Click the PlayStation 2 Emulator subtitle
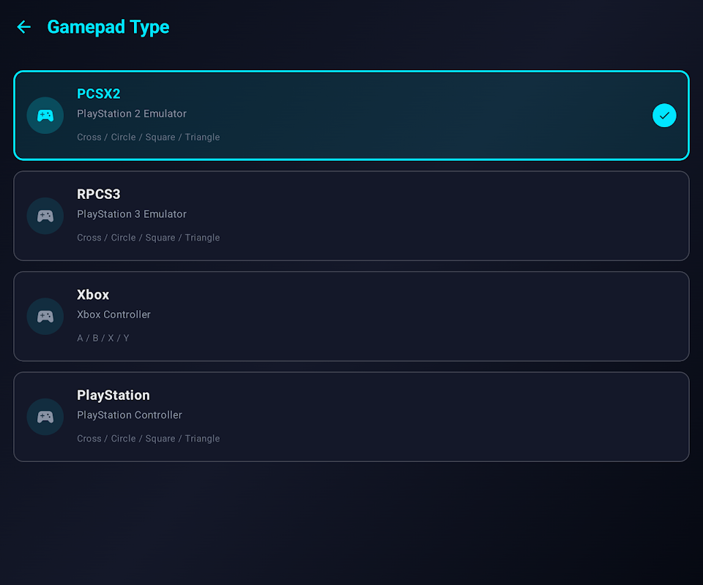 point(132,114)
